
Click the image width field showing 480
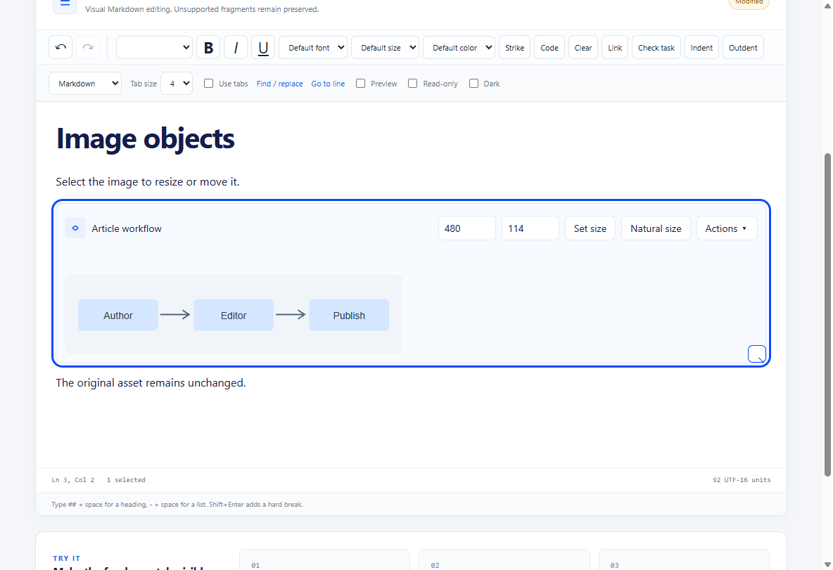pyautogui.click(x=467, y=228)
